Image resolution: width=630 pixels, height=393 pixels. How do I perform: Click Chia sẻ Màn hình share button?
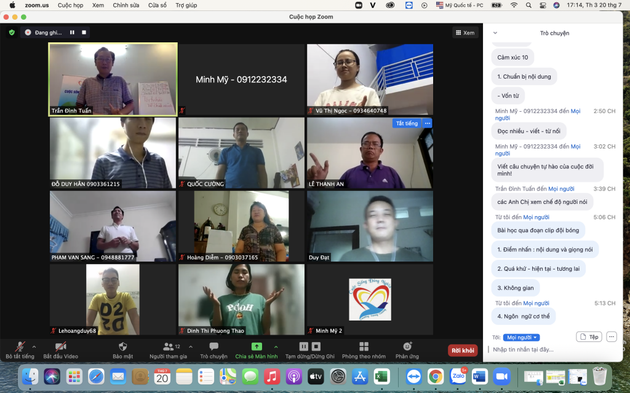(x=257, y=350)
